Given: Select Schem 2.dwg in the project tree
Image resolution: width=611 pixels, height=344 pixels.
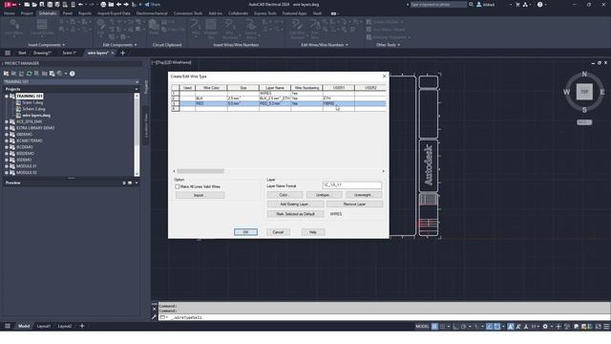Looking at the screenshot, I should [33, 109].
